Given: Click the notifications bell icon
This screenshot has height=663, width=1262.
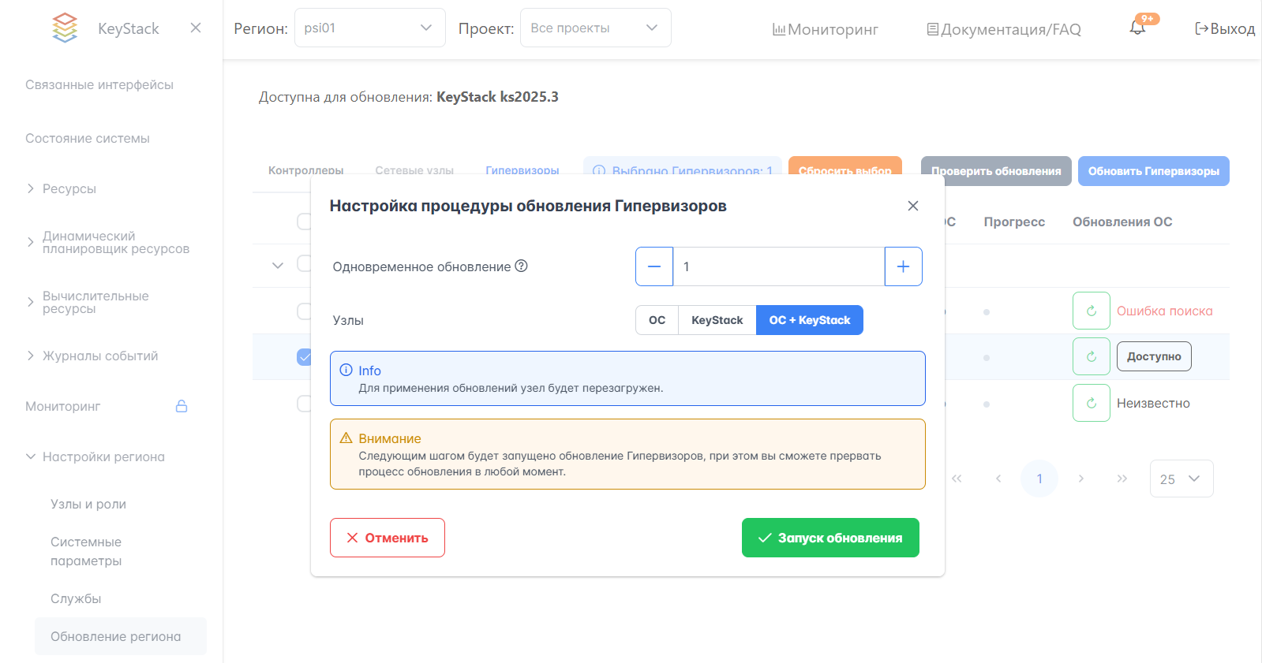Looking at the screenshot, I should [x=1137, y=28].
